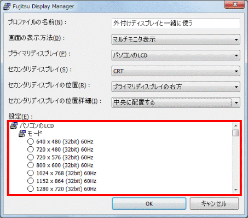The width and height of the screenshot is (248, 218).
Task: Click the Fujitsu Display Manager title bar icon
Action: (x=7, y=7)
